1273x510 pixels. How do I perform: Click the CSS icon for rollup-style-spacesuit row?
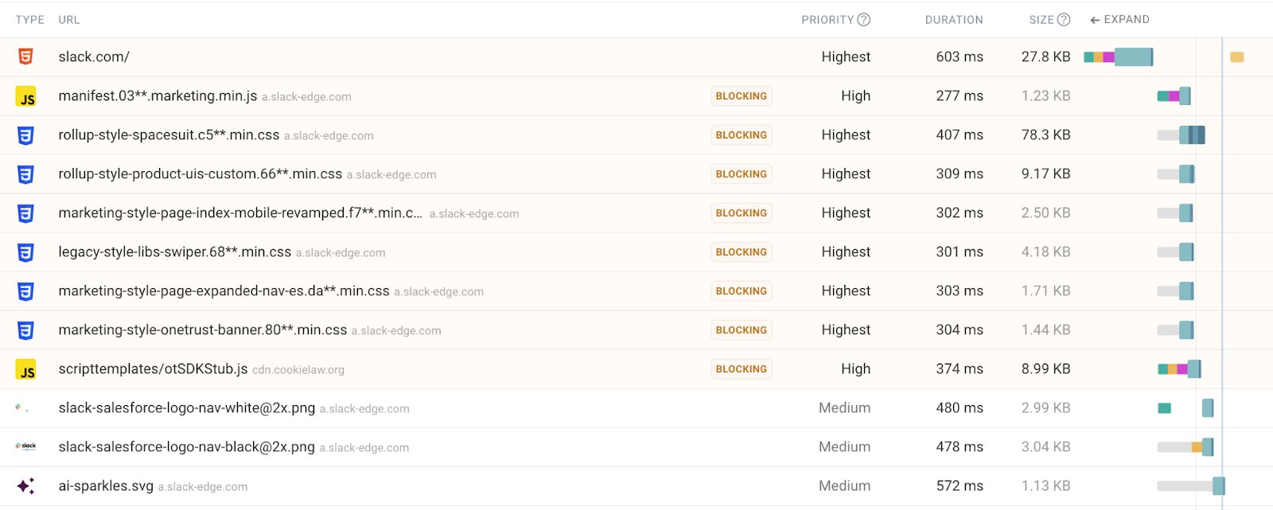tap(25, 135)
